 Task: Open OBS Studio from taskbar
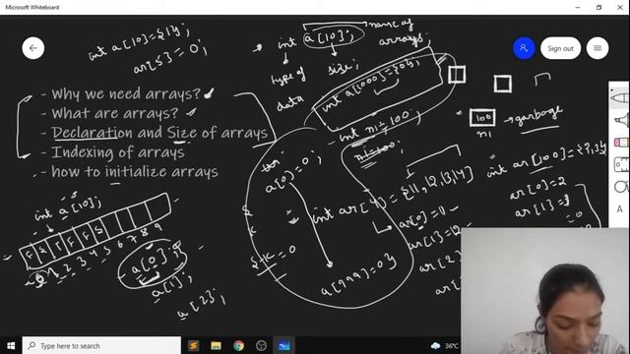pyautogui.click(x=261, y=345)
